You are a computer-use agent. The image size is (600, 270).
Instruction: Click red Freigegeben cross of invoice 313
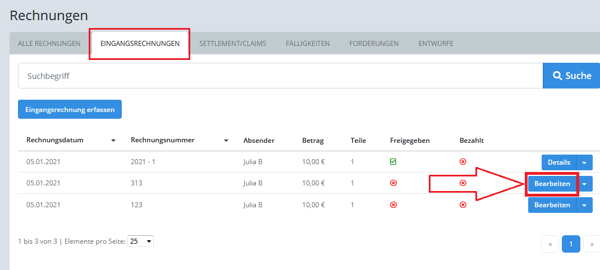(393, 183)
